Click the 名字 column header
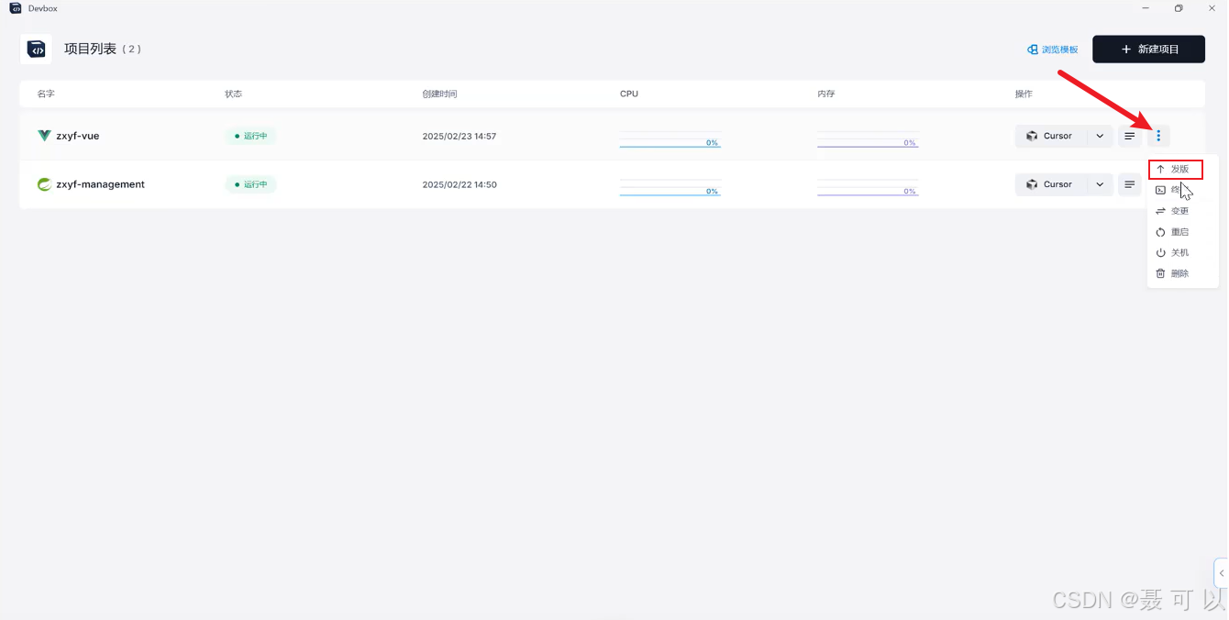1229x620 pixels. (x=46, y=94)
